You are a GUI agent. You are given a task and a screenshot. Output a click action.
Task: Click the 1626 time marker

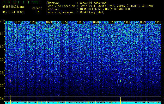(96, 22)
